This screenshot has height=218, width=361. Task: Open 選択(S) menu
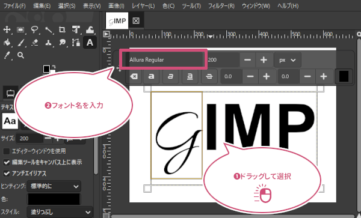[x=67, y=6]
